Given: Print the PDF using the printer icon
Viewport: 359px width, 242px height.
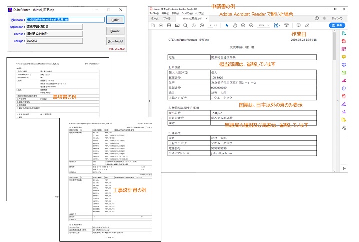Looking at the screenshot, I should [169, 25].
